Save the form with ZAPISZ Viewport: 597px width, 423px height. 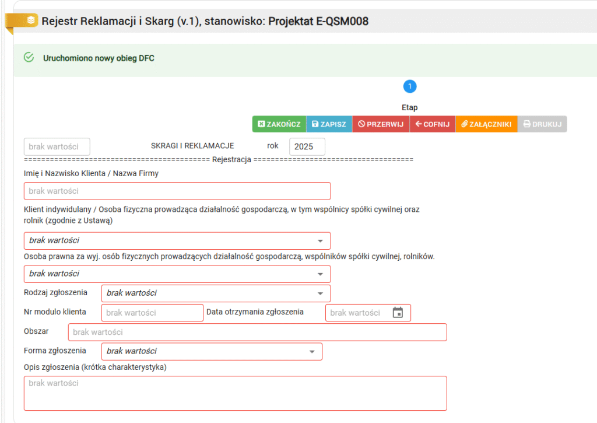click(329, 124)
